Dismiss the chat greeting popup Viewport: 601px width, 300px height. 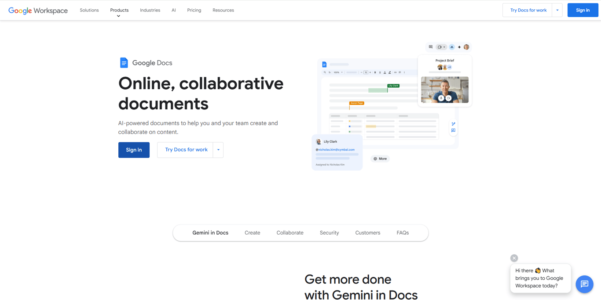point(514,258)
